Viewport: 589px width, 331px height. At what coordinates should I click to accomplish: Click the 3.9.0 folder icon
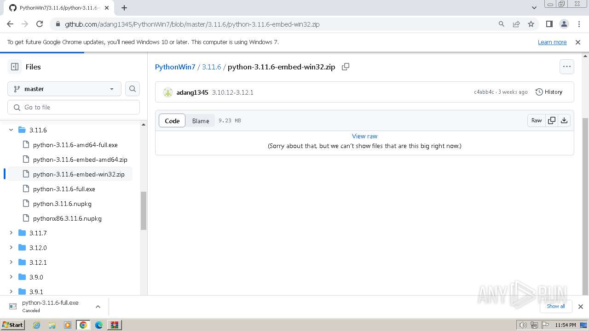coord(22,277)
